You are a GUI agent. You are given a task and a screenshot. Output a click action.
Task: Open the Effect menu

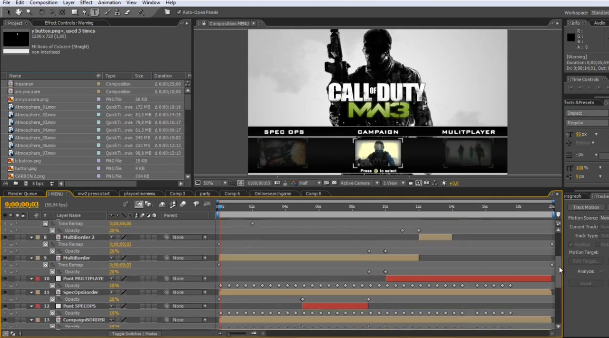(x=86, y=3)
